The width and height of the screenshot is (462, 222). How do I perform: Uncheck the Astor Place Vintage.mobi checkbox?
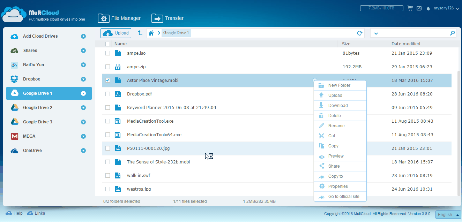(108, 81)
